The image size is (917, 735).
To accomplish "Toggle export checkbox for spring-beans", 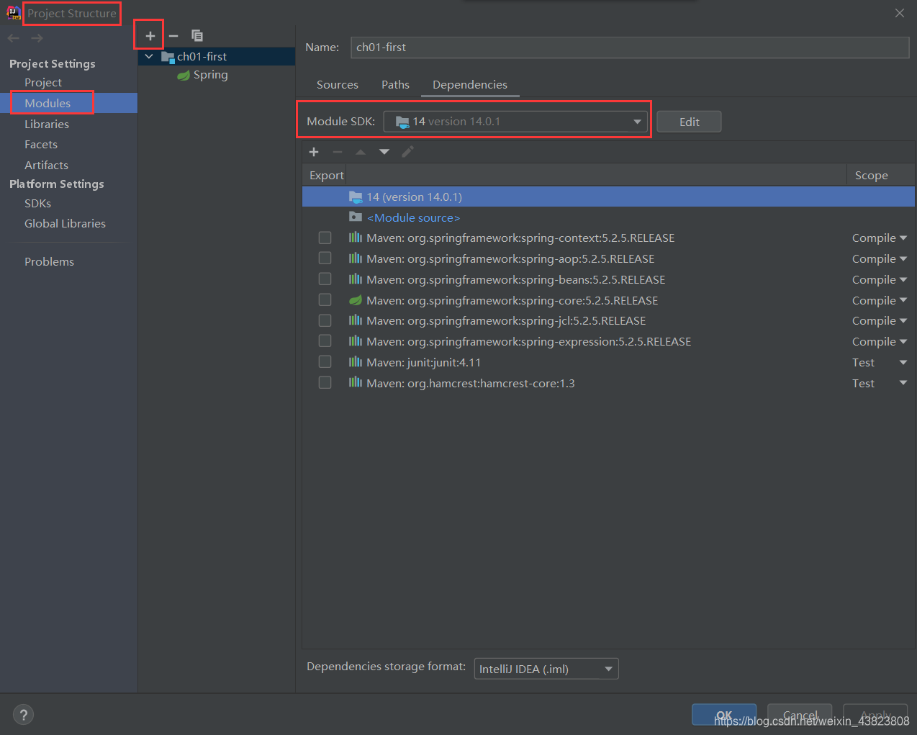I will point(325,279).
